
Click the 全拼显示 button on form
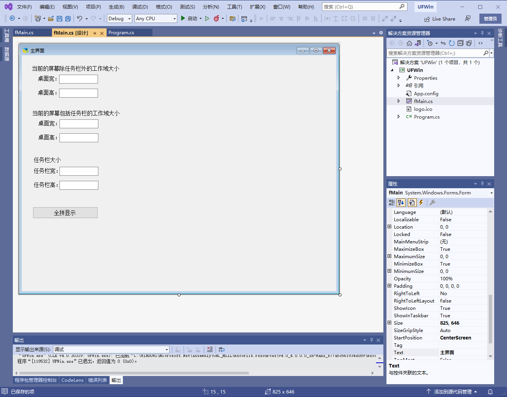coord(65,213)
